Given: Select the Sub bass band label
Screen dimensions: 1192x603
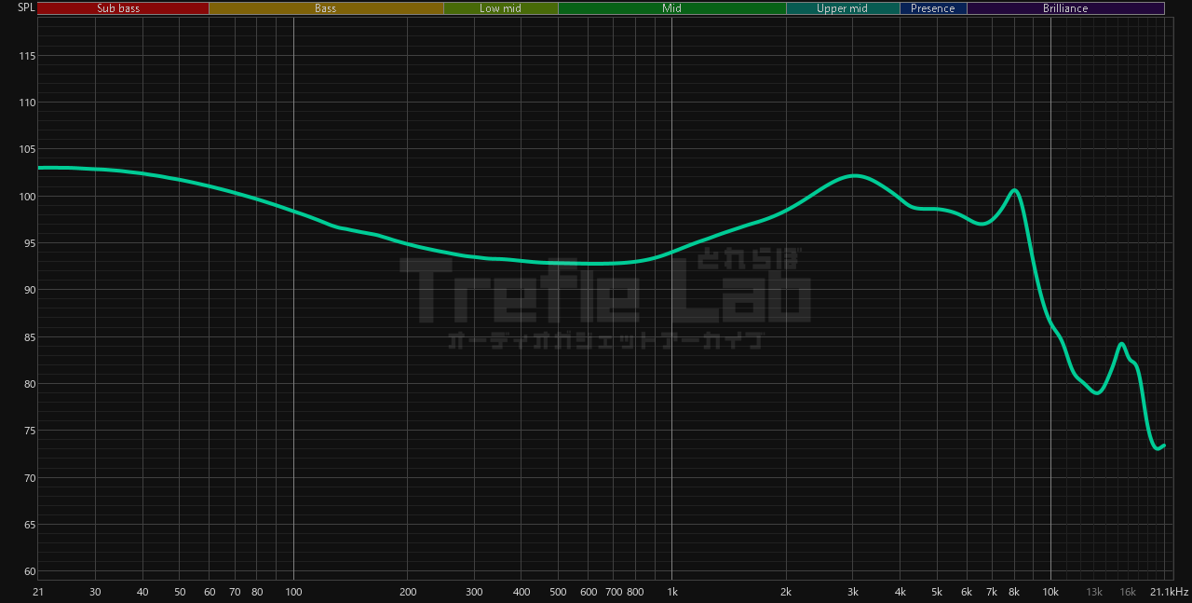Looking at the screenshot, I should (124, 8).
